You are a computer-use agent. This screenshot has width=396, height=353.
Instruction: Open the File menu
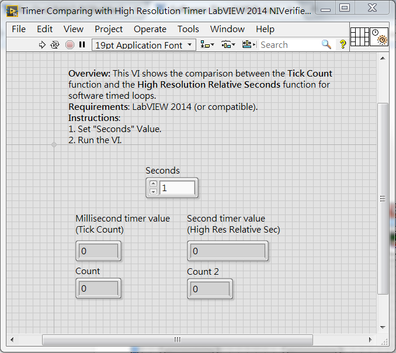coord(19,29)
